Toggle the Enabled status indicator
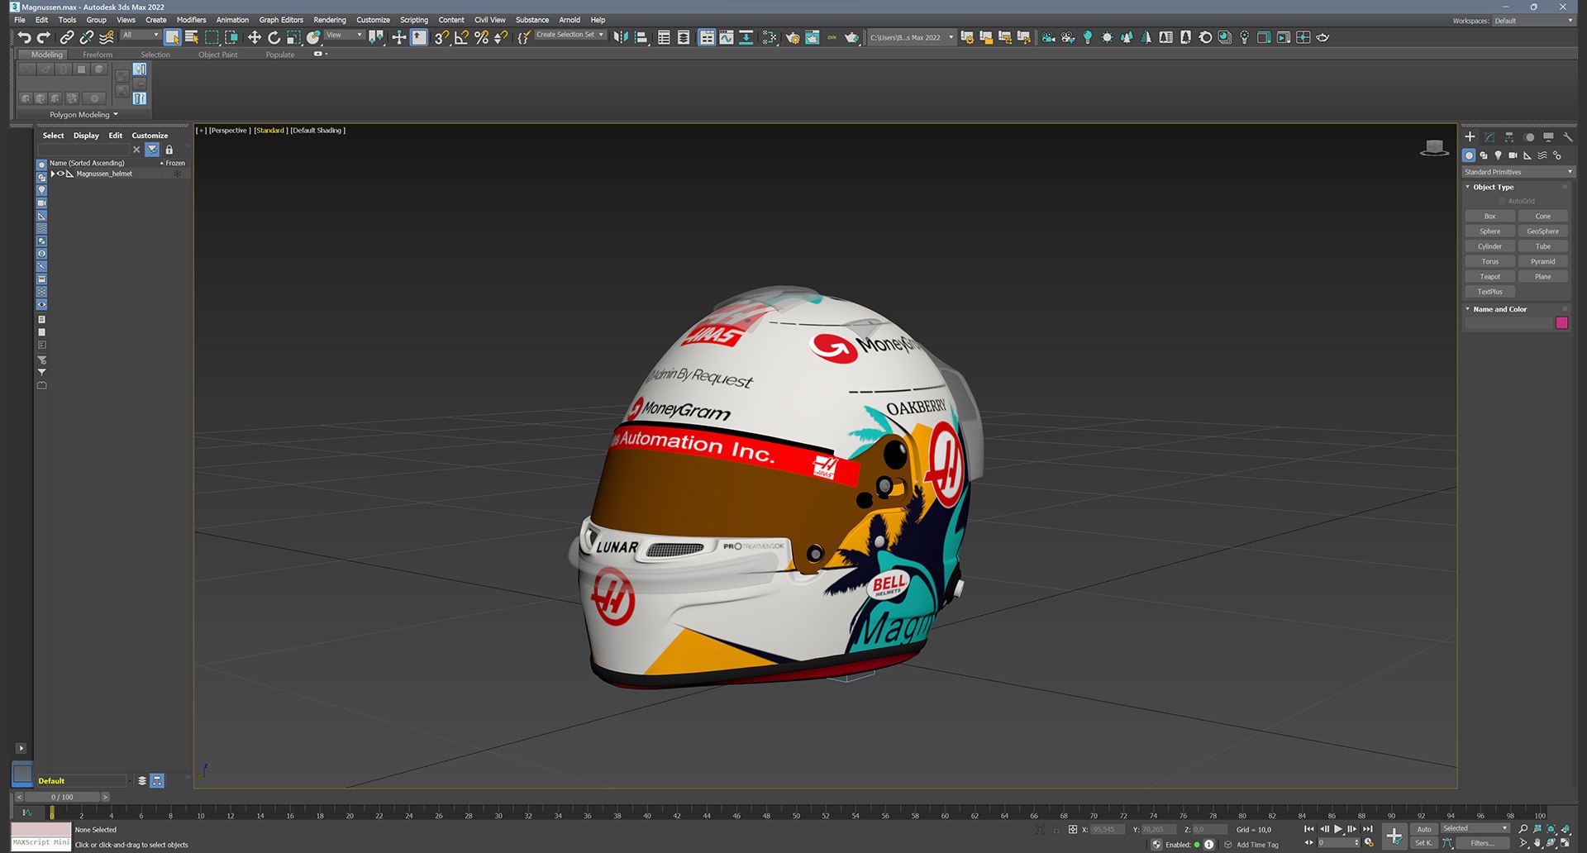This screenshot has width=1587, height=853. [x=1197, y=845]
